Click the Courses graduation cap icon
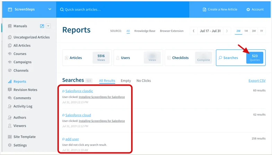Viewport: 272px width, 155px height. coord(10,54)
